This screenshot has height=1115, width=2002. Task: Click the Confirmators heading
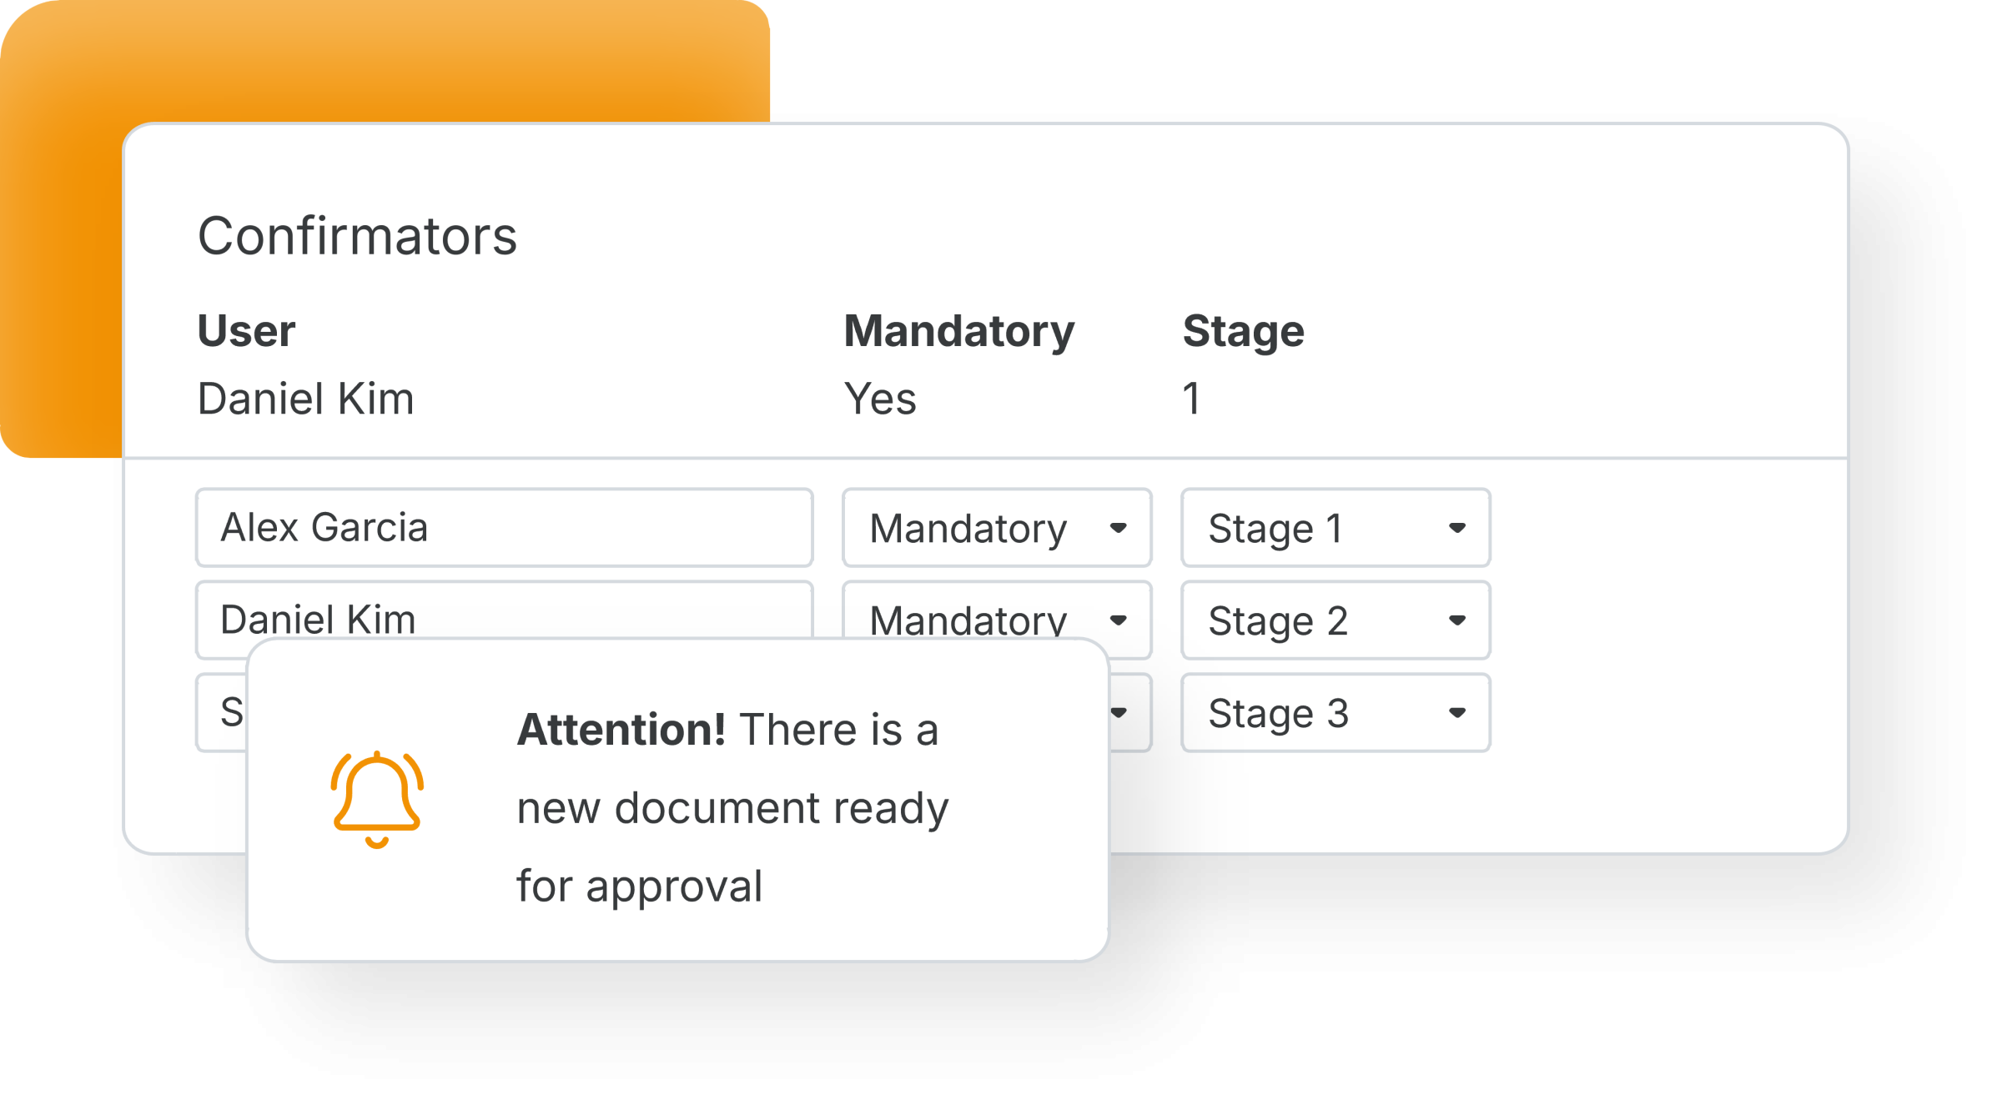click(357, 236)
